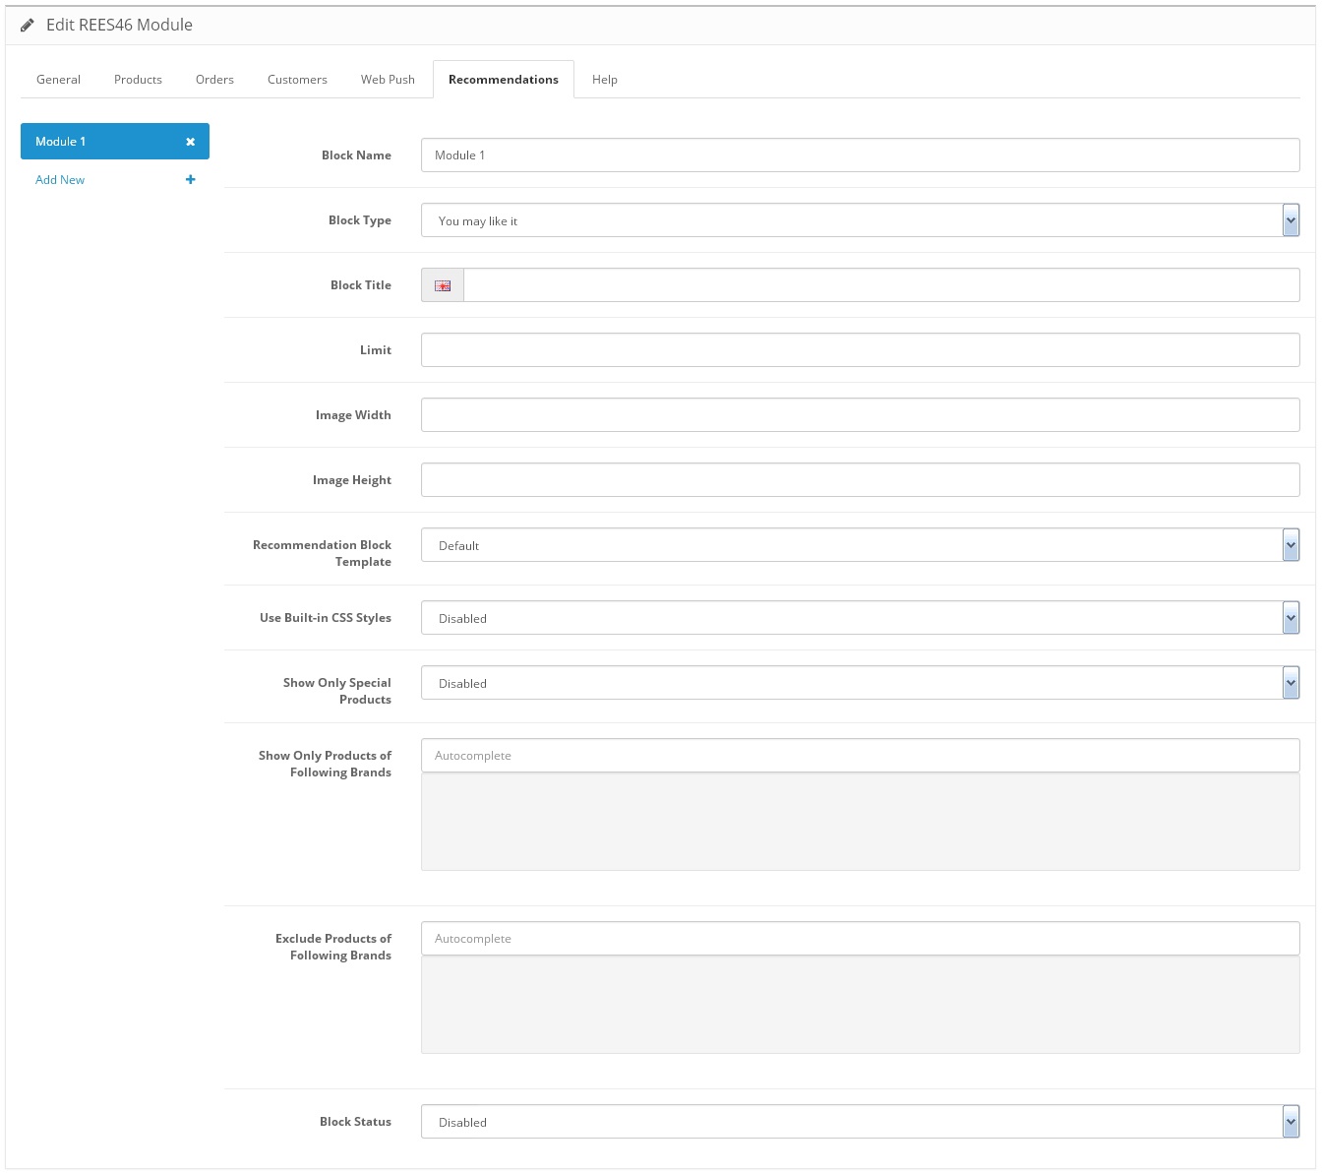Remove Module 1 with the x icon
The image size is (1322, 1173).
coord(191,142)
